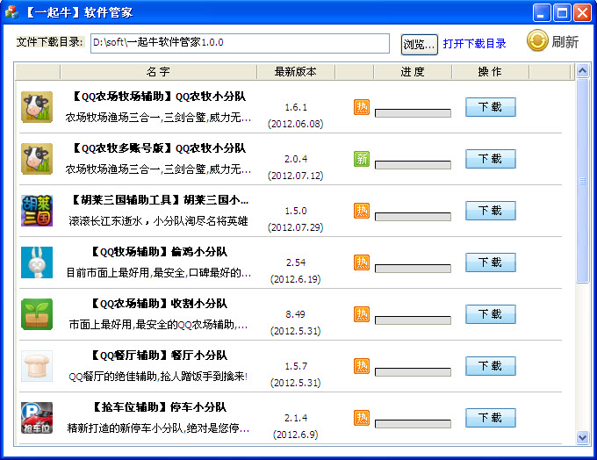Click progress bar in 餐厅小分队 row

click(x=413, y=372)
